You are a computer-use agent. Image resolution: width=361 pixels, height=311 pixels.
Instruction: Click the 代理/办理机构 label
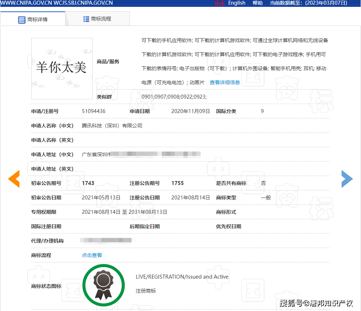point(47,241)
